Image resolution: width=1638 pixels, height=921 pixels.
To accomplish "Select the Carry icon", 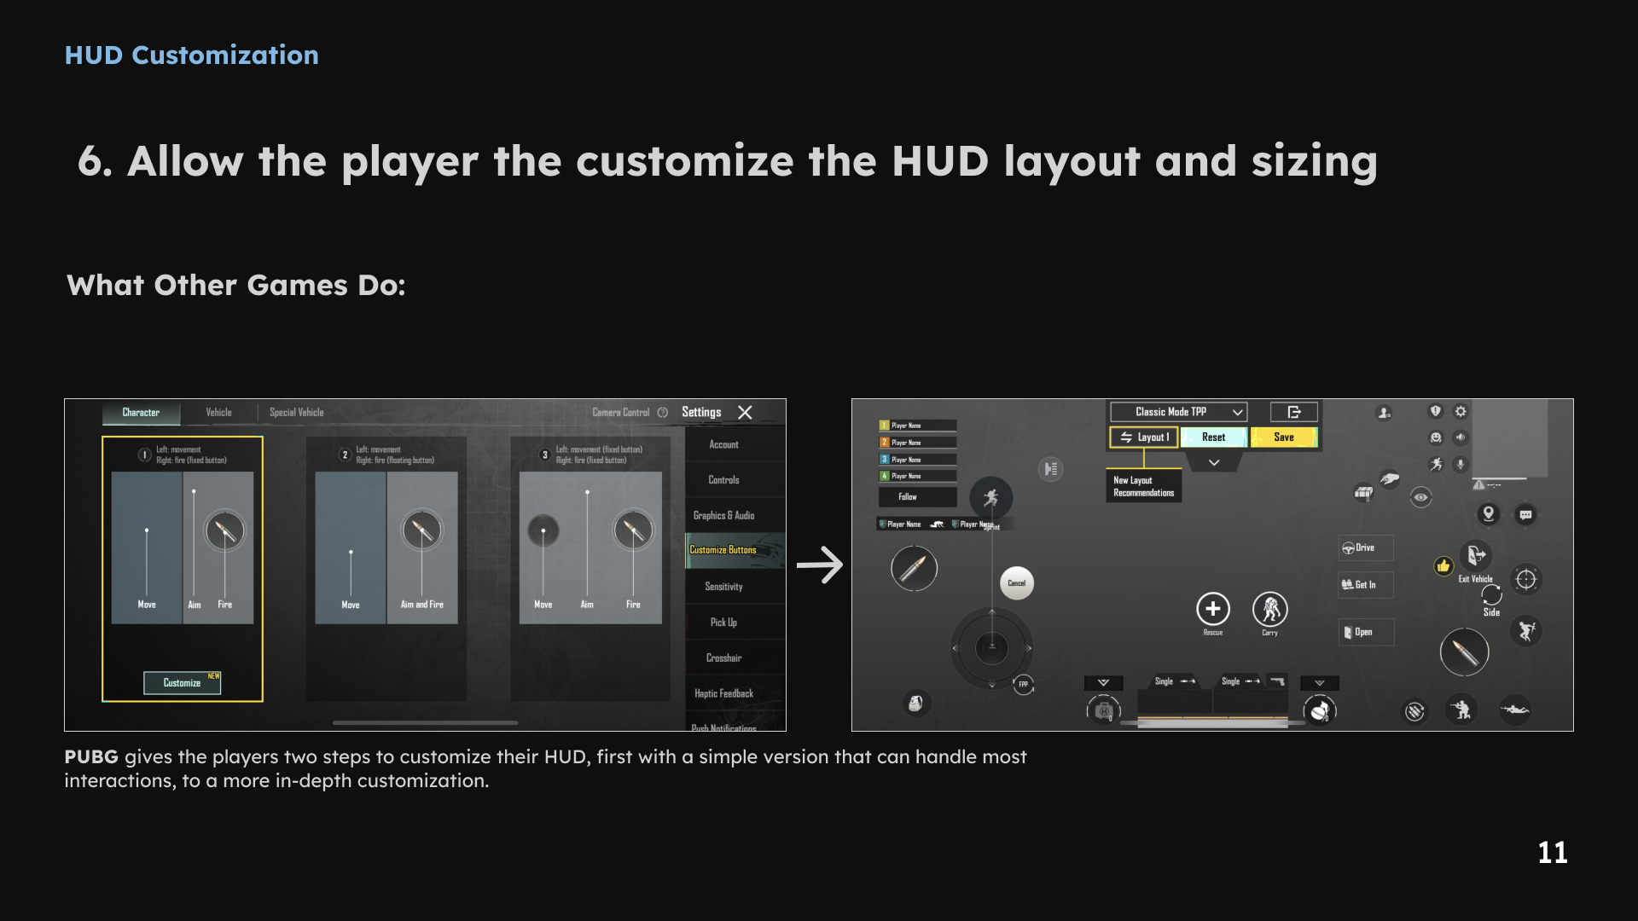I will click(x=1270, y=609).
